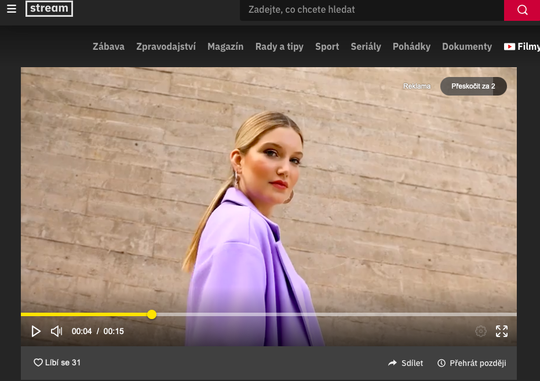Enter fullscreen mode
Viewport: 540px width, 381px height.
[502, 331]
